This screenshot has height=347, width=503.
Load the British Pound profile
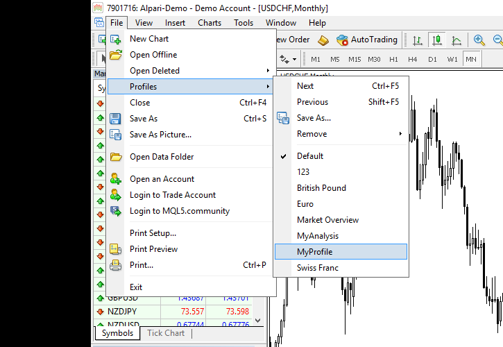(x=341, y=188)
